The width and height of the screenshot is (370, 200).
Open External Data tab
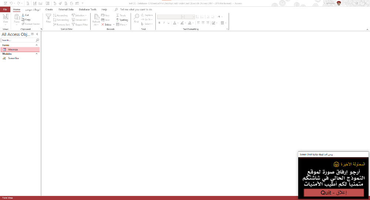point(66,10)
